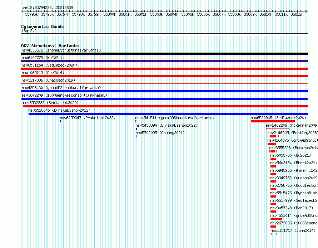Click the 35812k ruler tick label

[x=297, y=14]
